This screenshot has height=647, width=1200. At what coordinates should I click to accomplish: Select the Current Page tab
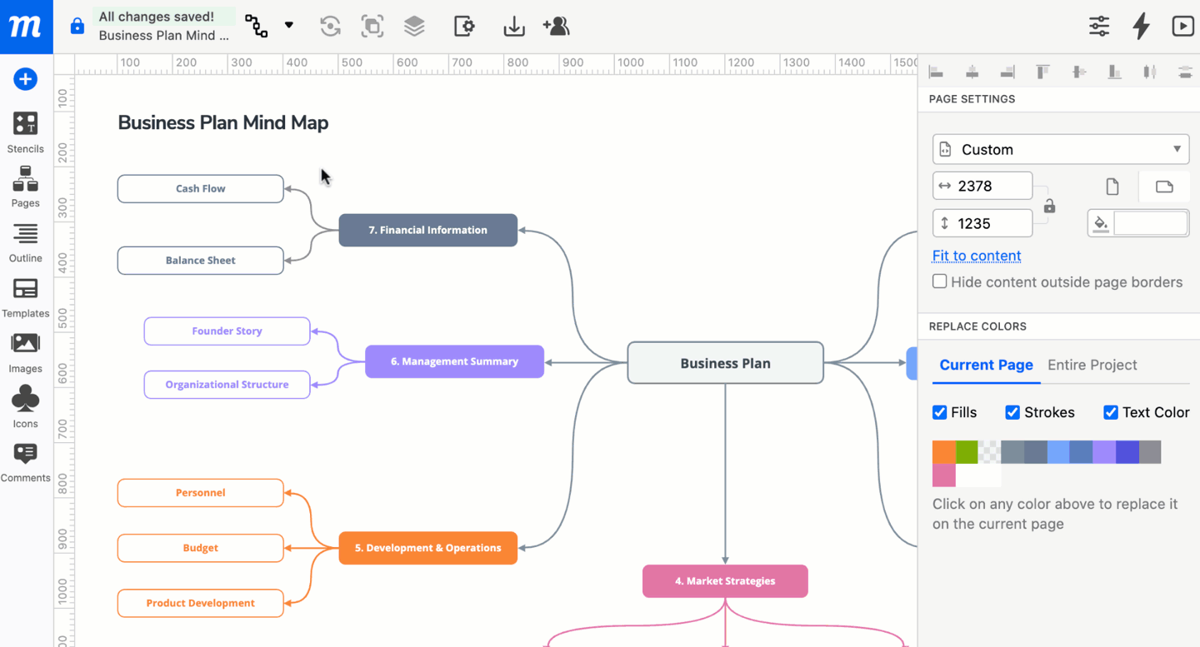click(986, 365)
